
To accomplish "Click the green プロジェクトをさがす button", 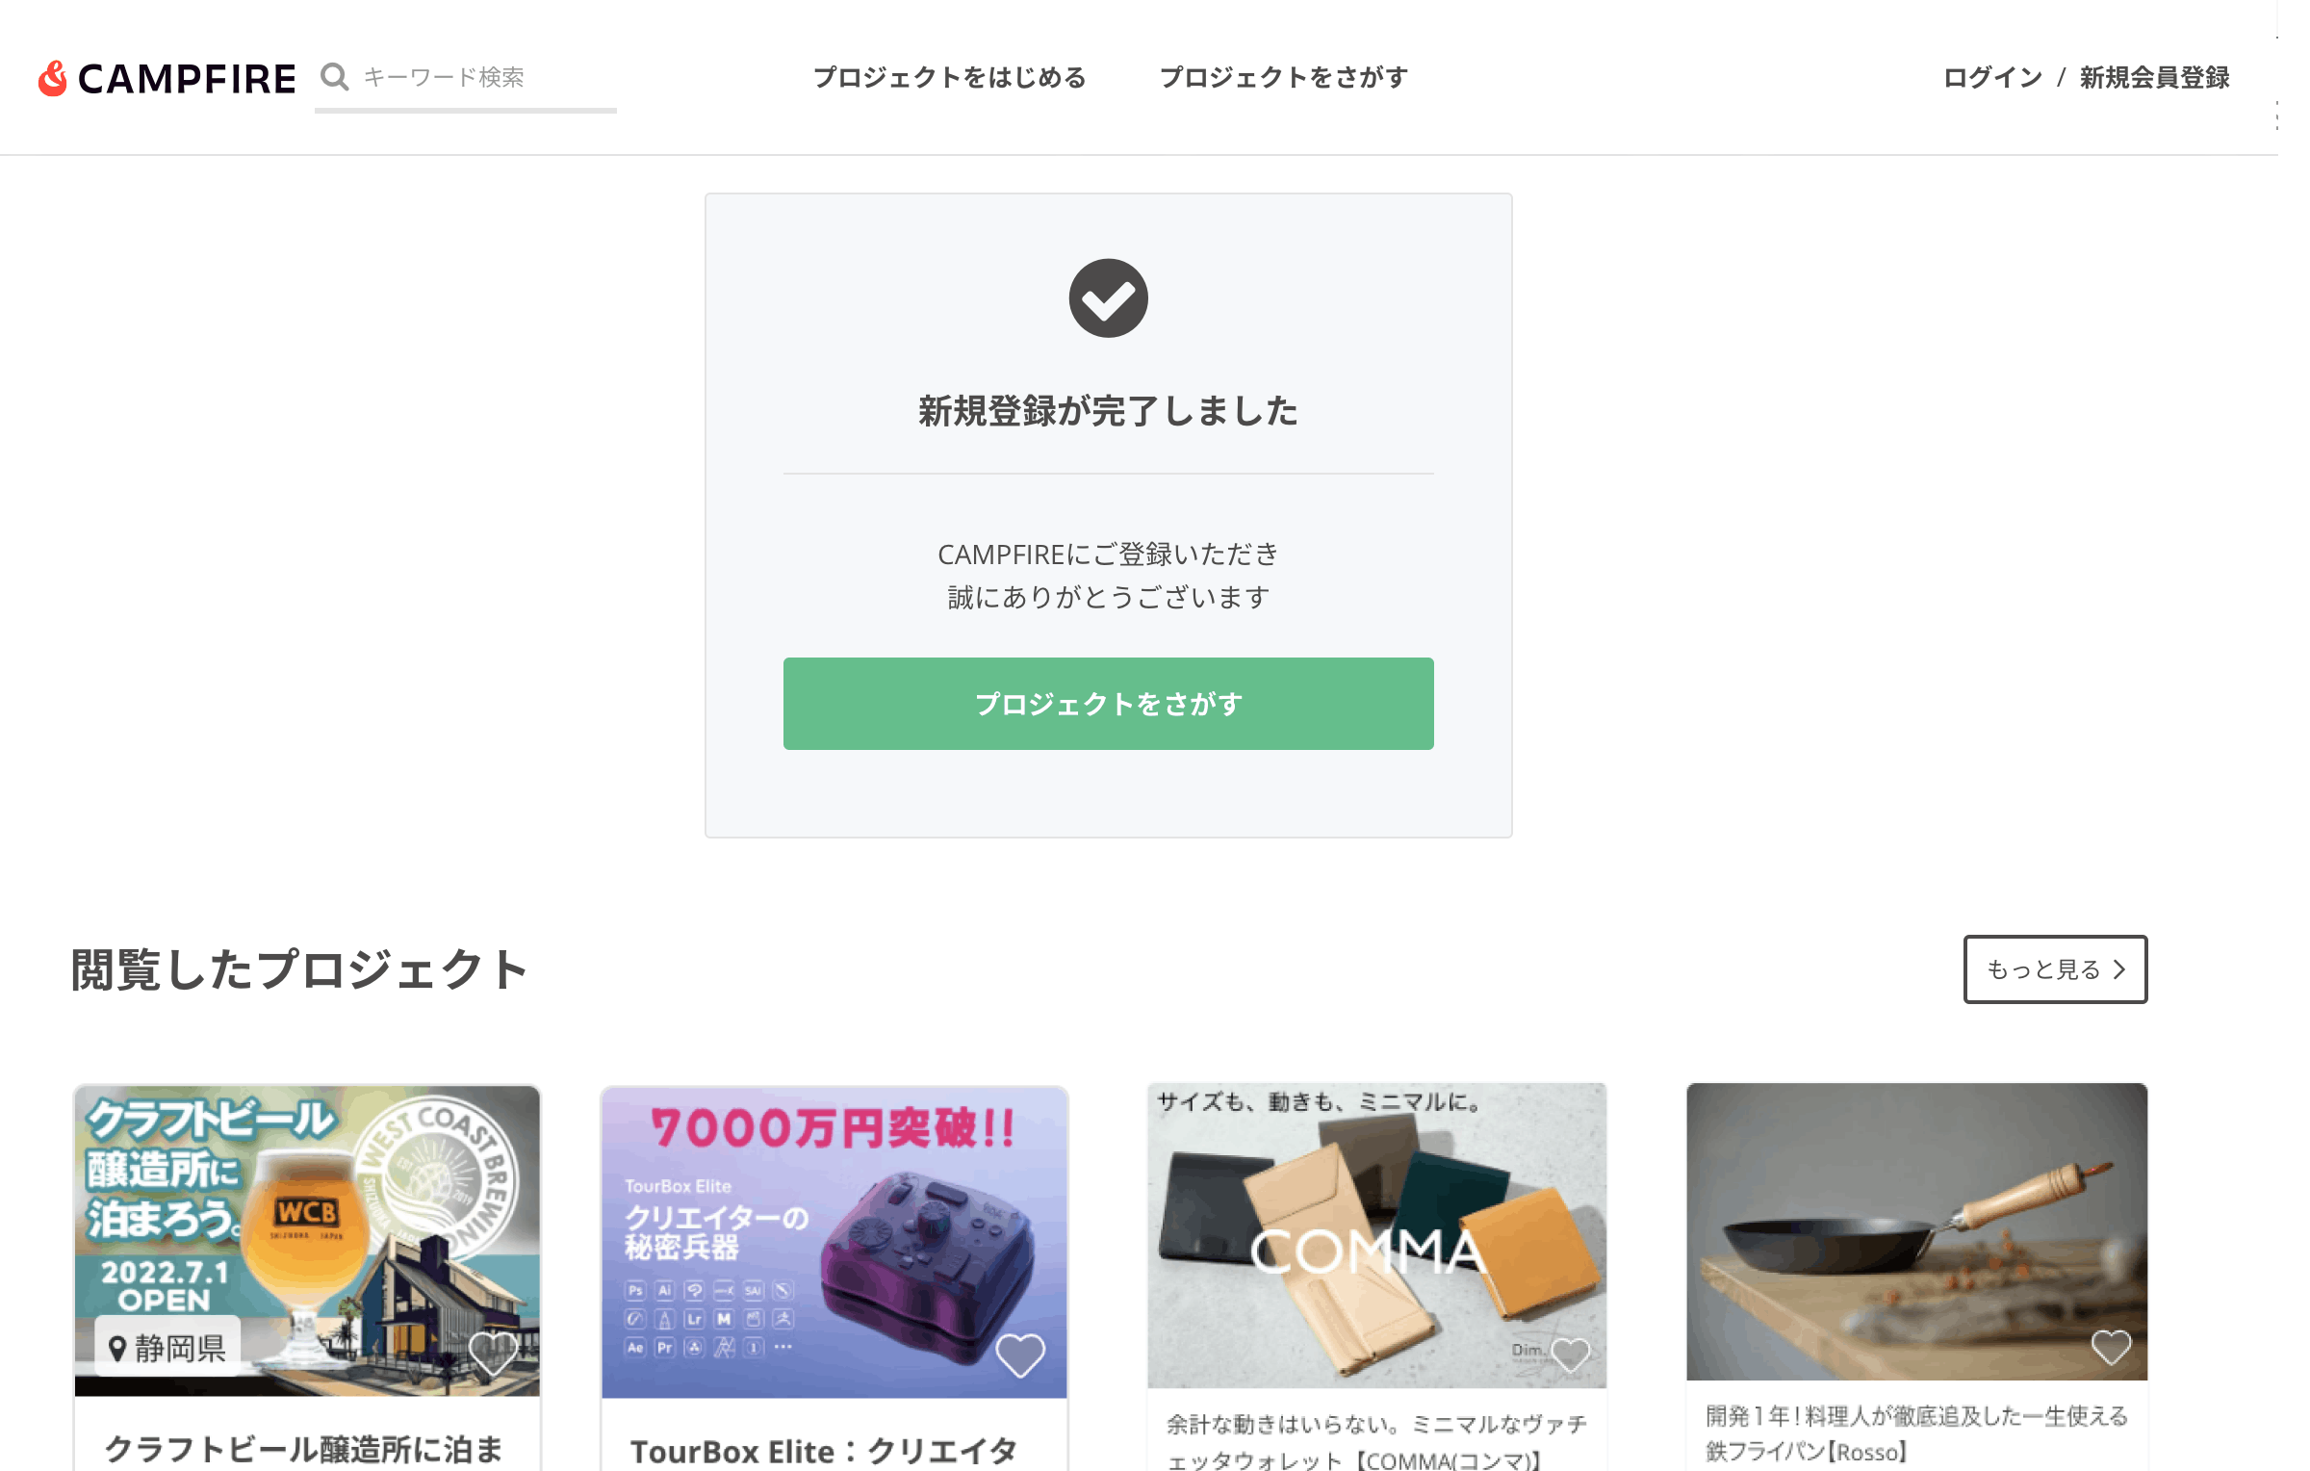I will point(1108,704).
